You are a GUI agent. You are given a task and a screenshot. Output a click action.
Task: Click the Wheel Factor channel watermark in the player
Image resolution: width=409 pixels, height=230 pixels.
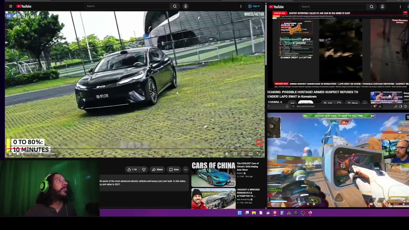[x=259, y=142]
